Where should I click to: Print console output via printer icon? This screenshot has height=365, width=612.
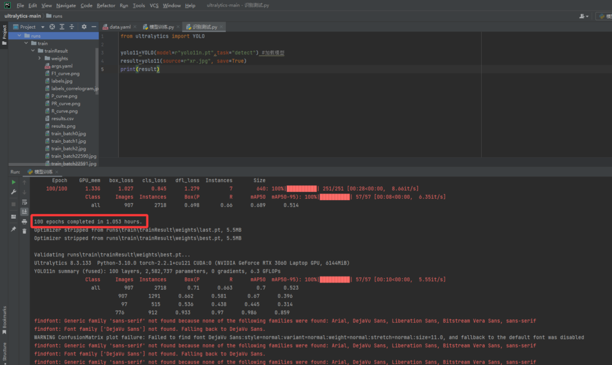pos(24,222)
